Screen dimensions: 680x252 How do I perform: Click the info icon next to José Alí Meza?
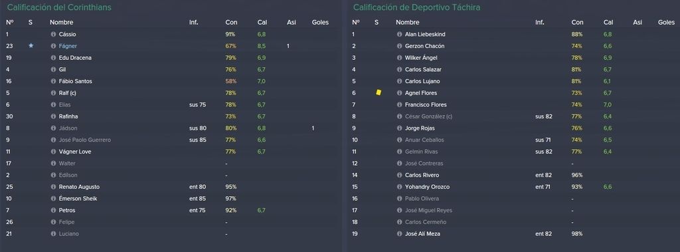pos(399,234)
